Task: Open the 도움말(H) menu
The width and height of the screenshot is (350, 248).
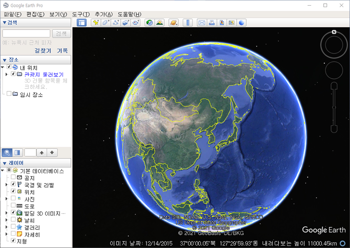Action: click(129, 14)
